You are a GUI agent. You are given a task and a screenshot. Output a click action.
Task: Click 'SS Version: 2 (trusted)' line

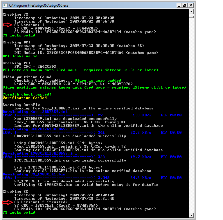pyautogui.click(x=41, y=202)
